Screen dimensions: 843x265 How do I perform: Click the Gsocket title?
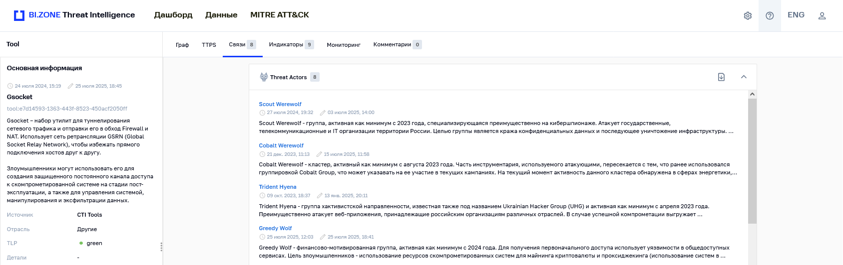(x=19, y=97)
